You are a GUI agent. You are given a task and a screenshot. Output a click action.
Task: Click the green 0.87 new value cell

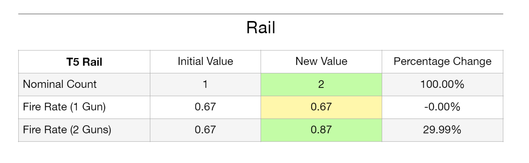[321, 130]
